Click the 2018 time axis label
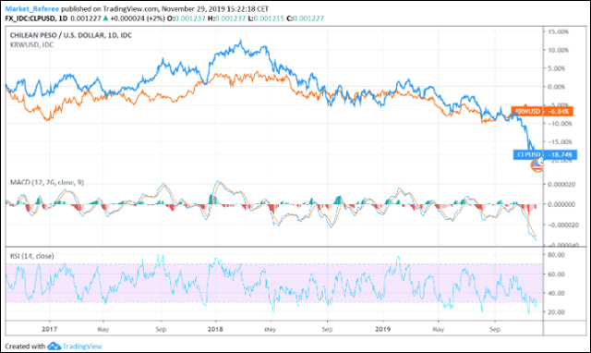Screen dimensions: 591x353 [x=215, y=329]
